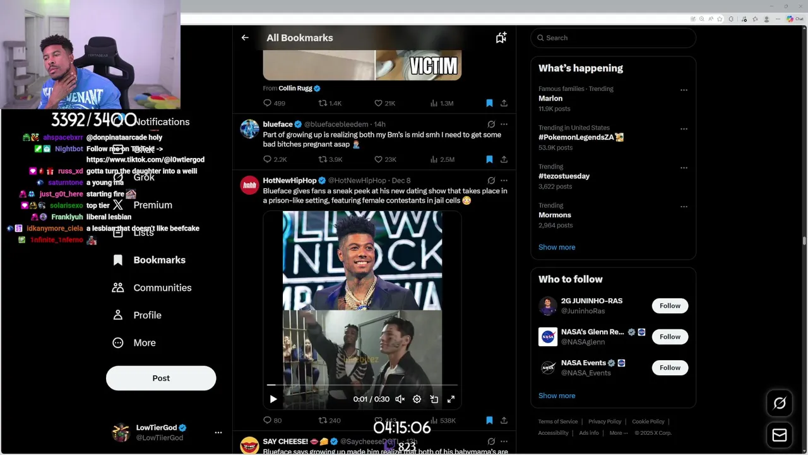Image resolution: width=808 pixels, height=455 pixels.
Task: Open more options for Marlon trend
Action: coord(684,90)
